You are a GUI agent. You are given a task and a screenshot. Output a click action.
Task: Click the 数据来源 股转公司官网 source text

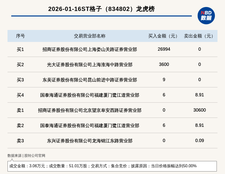click(x=26, y=156)
